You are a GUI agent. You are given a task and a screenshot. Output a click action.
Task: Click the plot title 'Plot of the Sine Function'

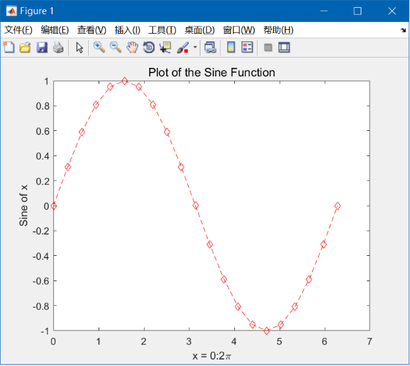tap(211, 73)
